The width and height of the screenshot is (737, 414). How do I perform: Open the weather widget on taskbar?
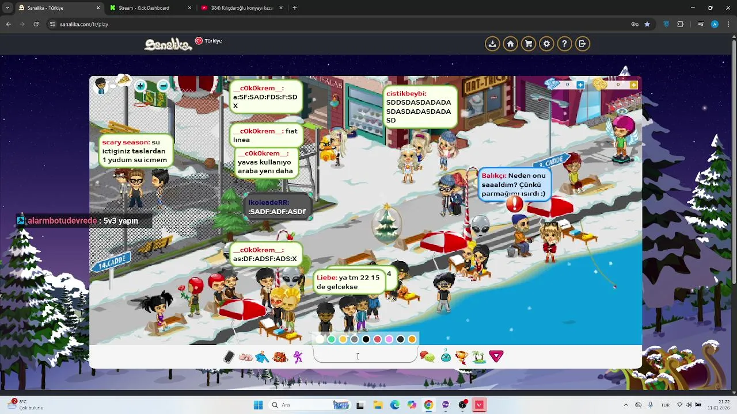click(24, 405)
